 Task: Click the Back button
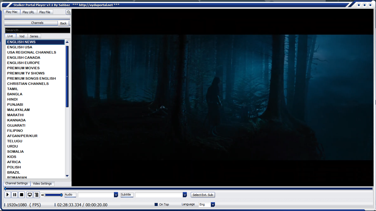[x=63, y=23]
